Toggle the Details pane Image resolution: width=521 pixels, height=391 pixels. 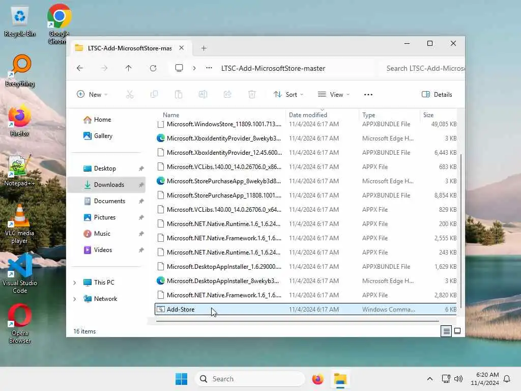click(x=437, y=94)
